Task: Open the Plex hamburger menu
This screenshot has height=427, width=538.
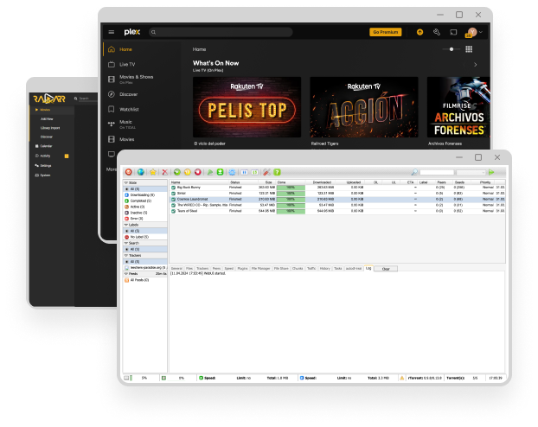Action: [x=111, y=32]
